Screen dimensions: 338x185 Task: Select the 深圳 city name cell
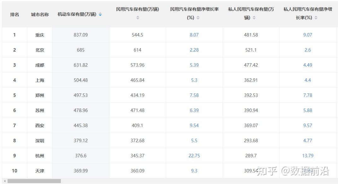tap(40, 141)
